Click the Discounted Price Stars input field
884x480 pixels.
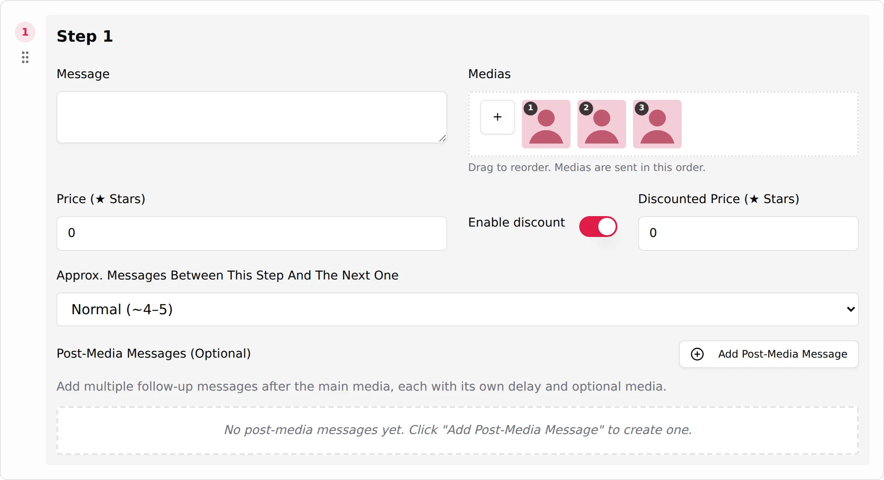pos(748,233)
